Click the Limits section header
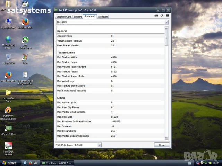 coord(61,98)
